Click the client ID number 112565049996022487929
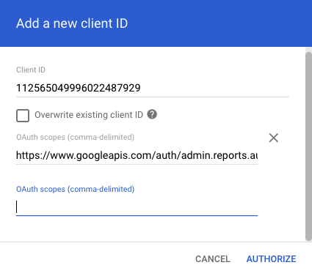 point(79,88)
